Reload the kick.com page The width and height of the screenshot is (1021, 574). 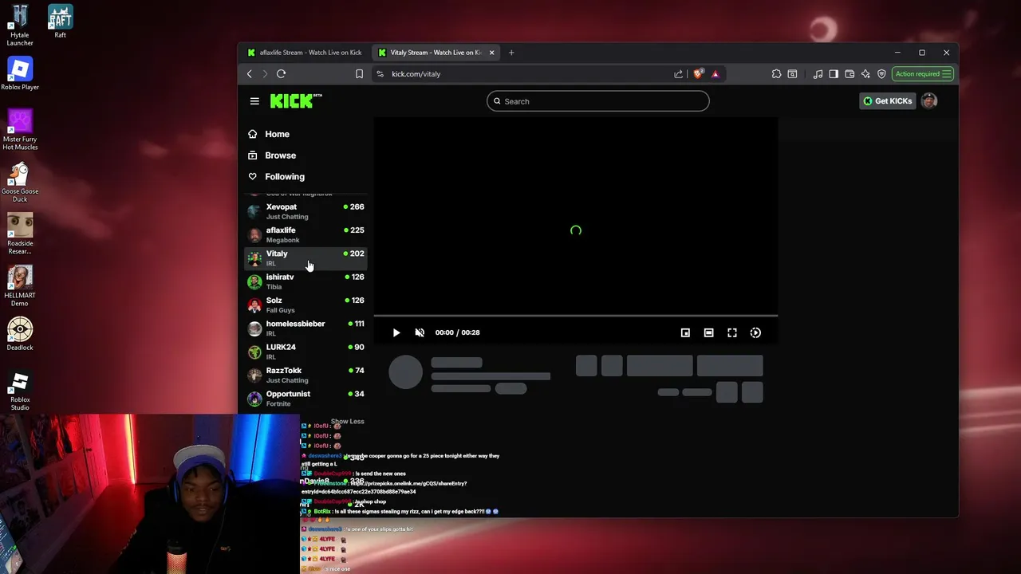click(x=281, y=74)
